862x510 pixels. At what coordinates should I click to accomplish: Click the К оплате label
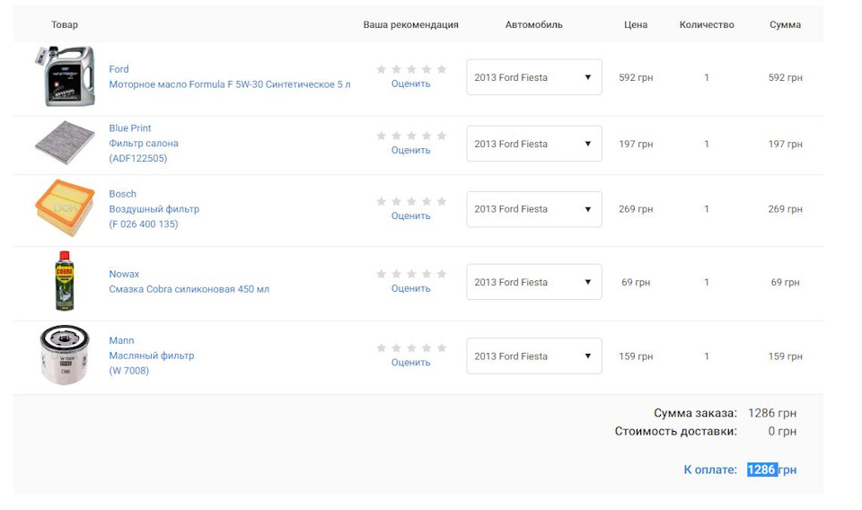[710, 470]
